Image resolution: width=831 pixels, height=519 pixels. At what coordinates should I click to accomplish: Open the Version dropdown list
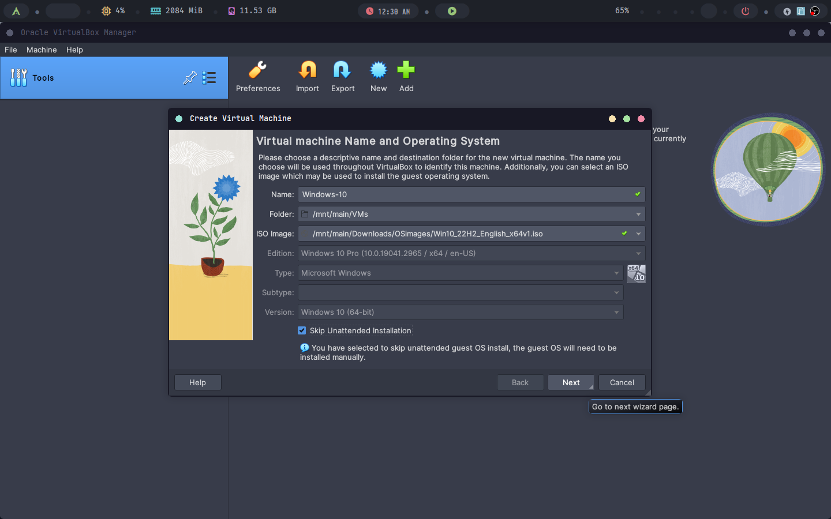(x=616, y=312)
